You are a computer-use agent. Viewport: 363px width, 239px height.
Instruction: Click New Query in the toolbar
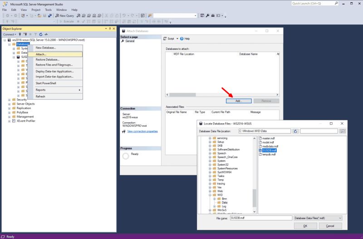(x=64, y=16)
